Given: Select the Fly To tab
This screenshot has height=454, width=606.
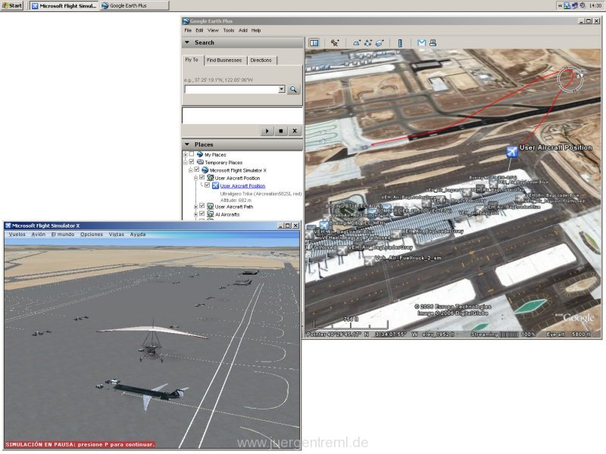Looking at the screenshot, I should tap(192, 60).
